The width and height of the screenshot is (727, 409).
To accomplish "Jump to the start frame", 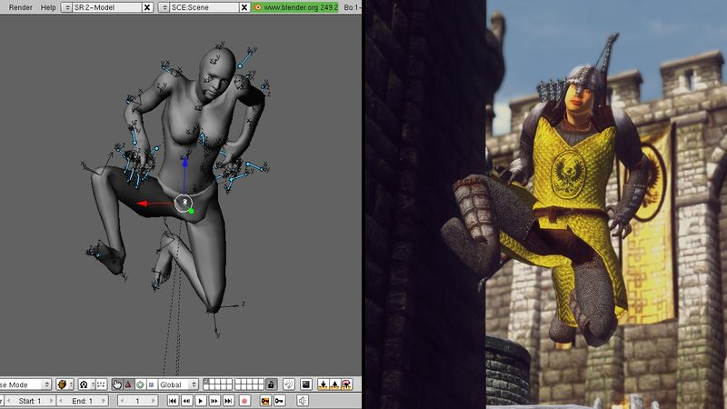I will 173,401.
